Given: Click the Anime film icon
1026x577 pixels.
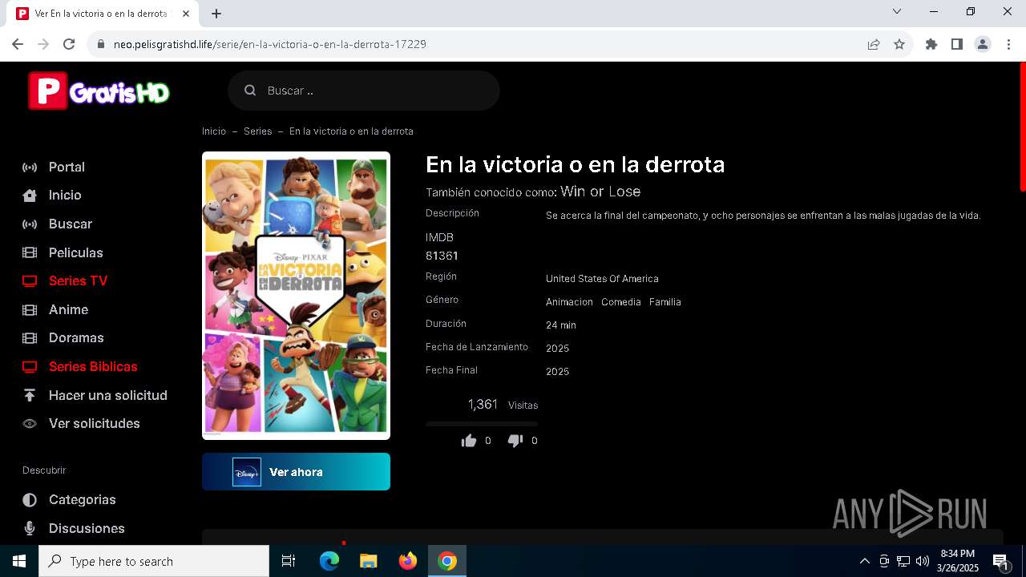Looking at the screenshot, I should [30, 309].
